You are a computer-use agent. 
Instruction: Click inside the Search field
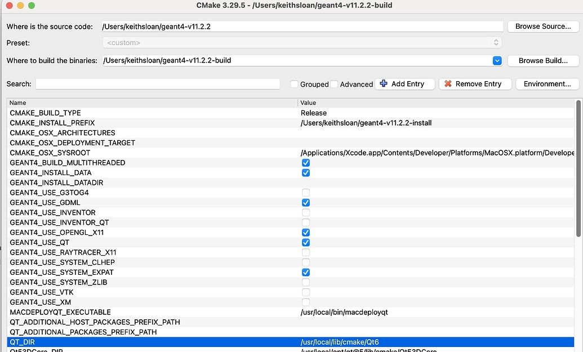click(158, 84)
